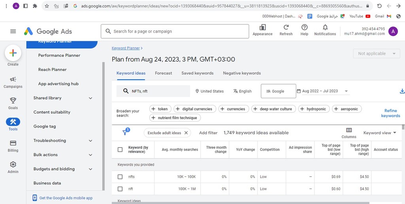
Task: Open the account avatar in Google Ads header
Action: [393, 32]
